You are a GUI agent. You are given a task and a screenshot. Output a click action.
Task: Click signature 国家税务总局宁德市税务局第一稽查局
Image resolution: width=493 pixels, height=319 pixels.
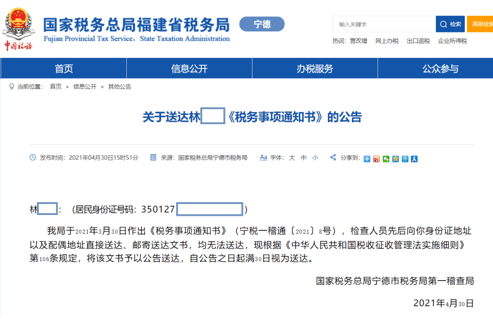click(x=395, y=281)
